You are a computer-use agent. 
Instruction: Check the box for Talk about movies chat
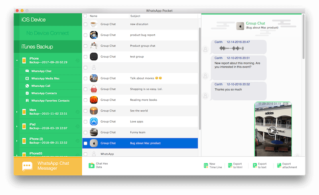(85, 78)
